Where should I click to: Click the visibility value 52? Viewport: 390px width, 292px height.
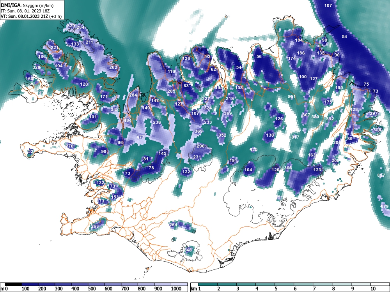(x=30, y=151)
